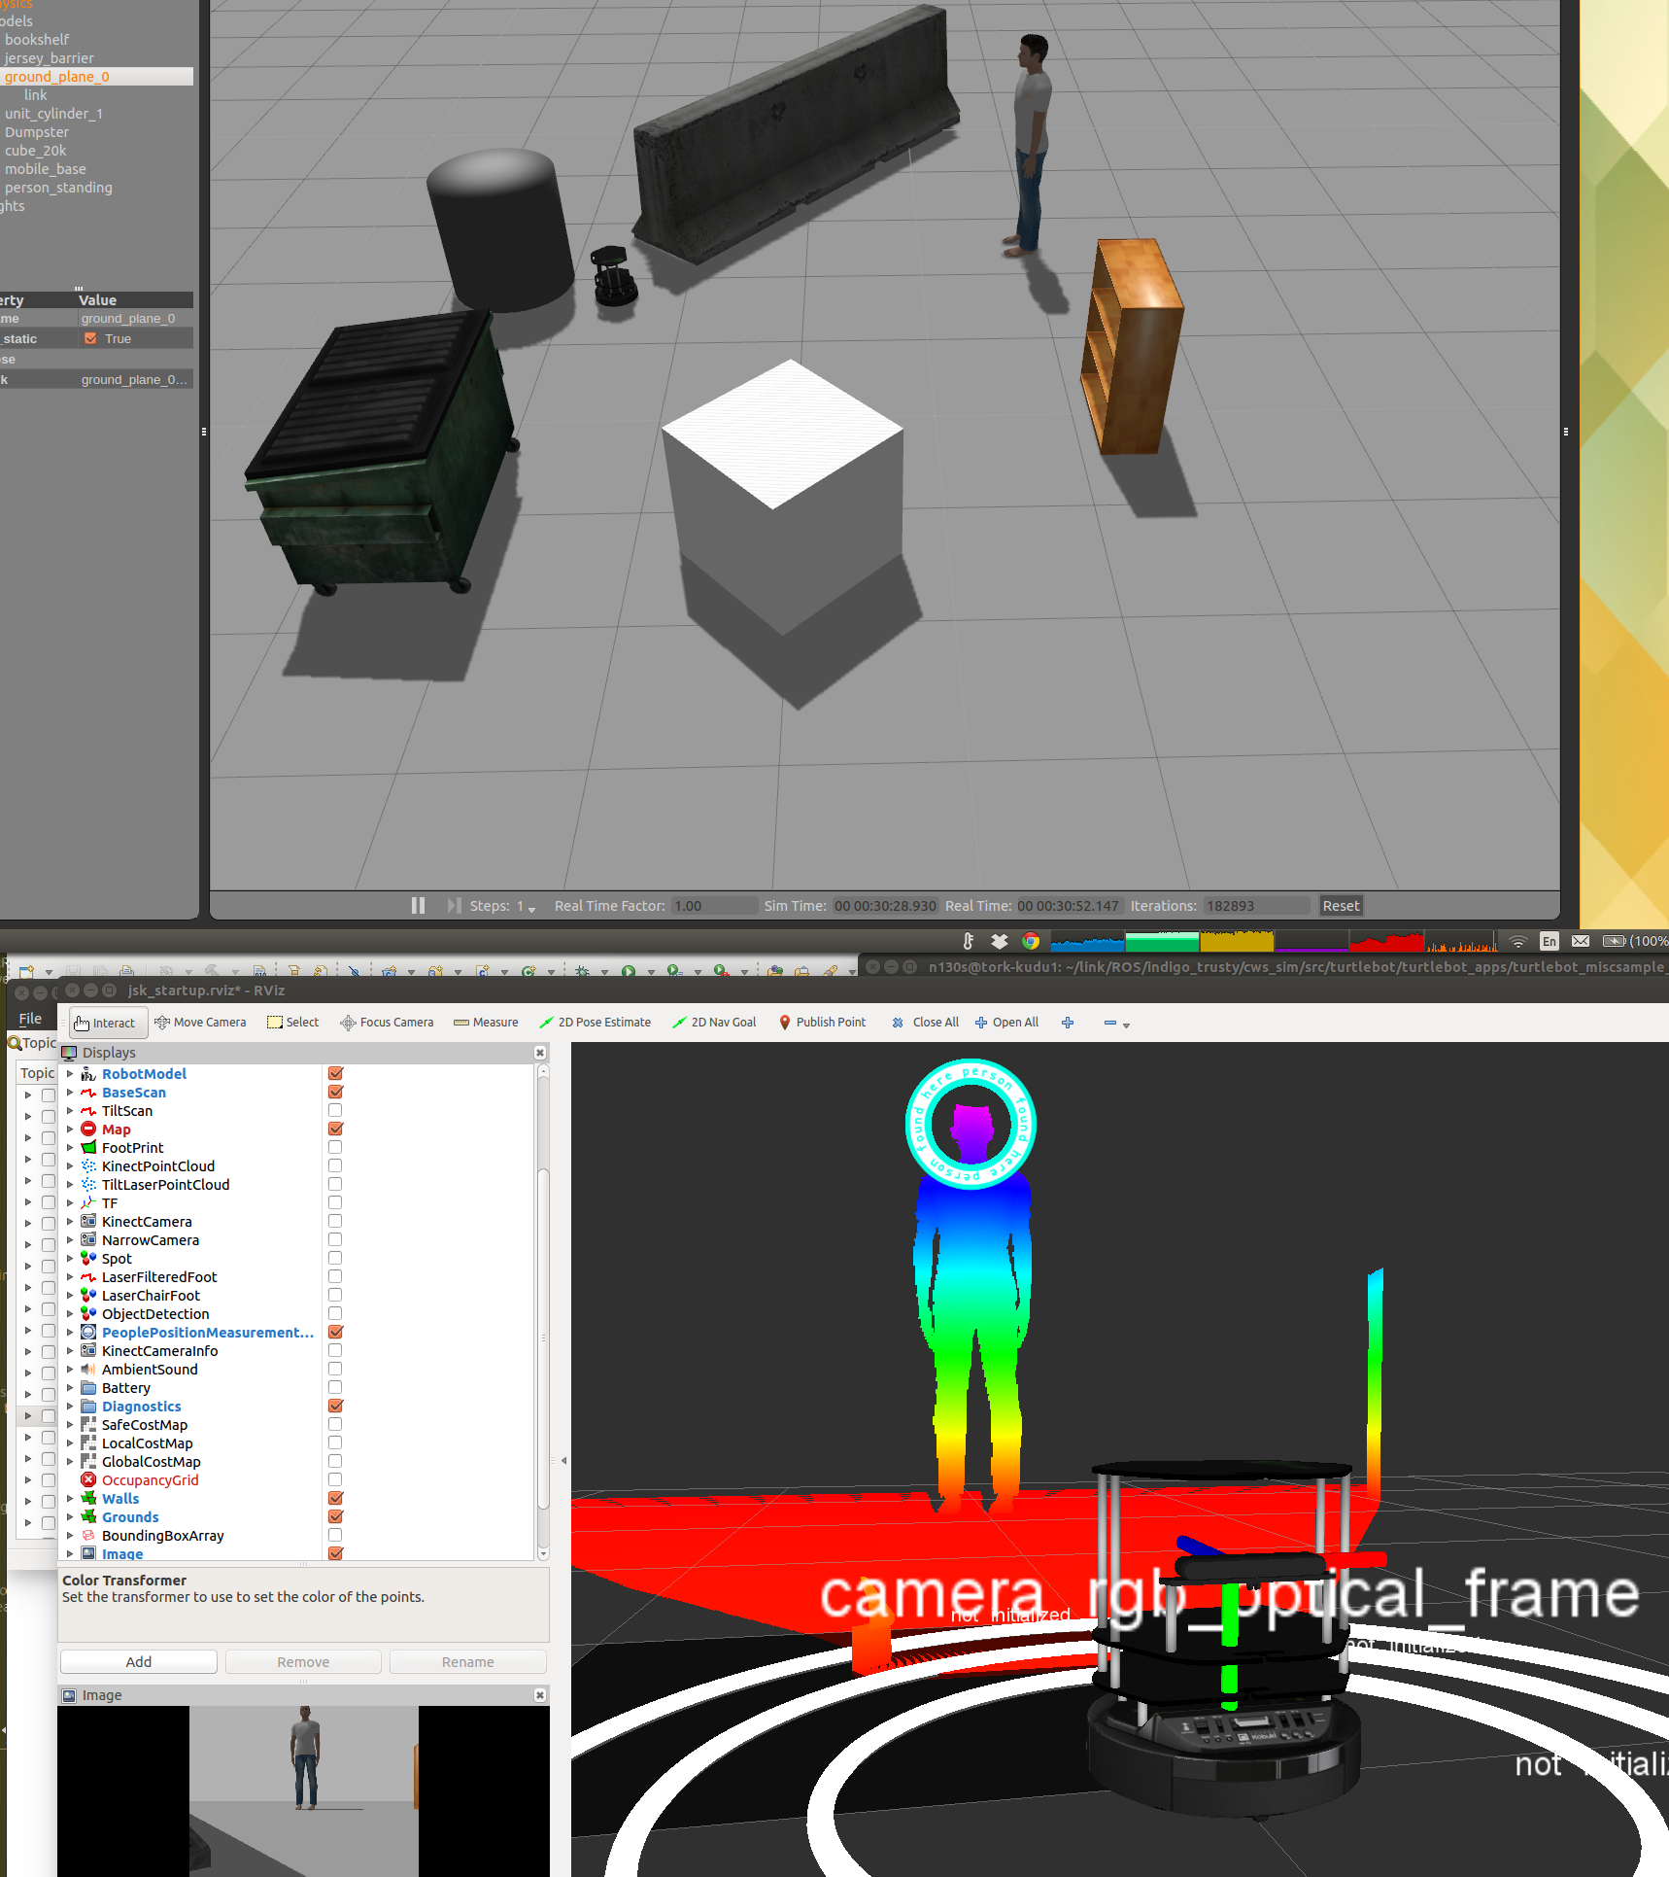Image resolution: width=1669 pixels, height=1877 pixels.
Task: Click the Publish Point tool
Action: pos(822,1023)
